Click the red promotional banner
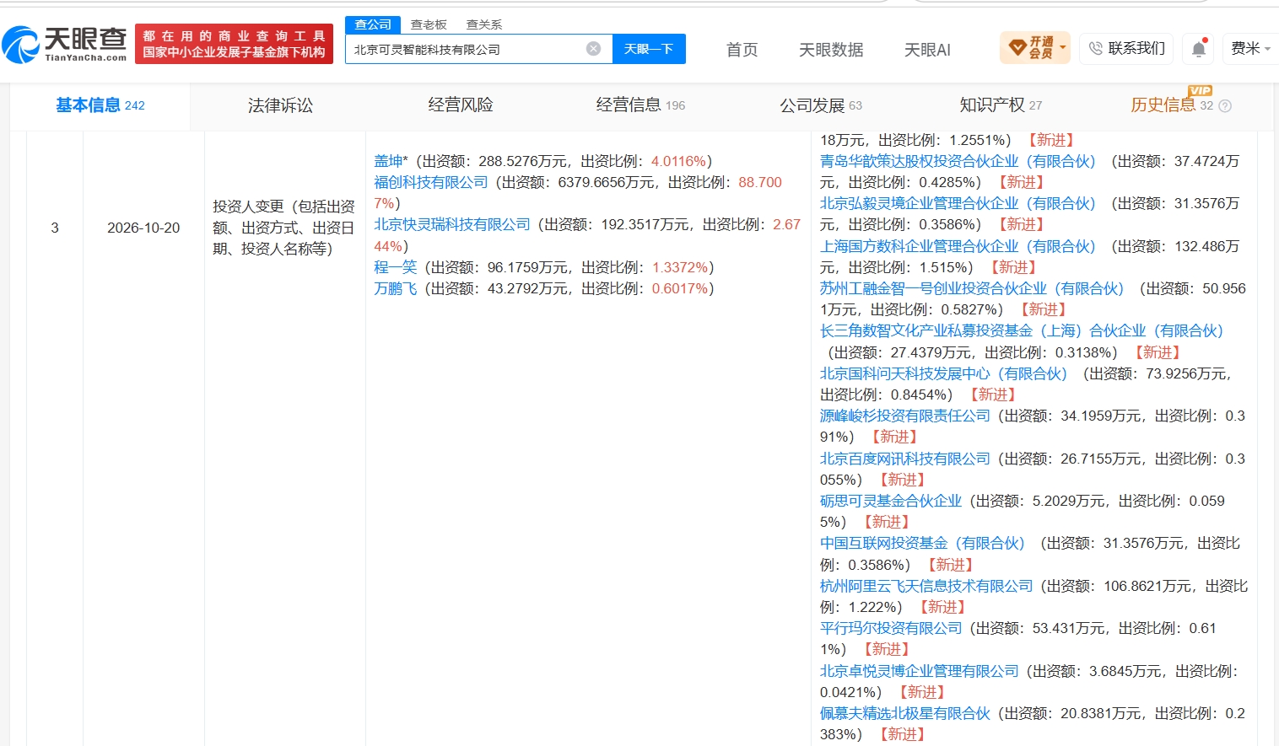Image resolution: width=1279 pixels, height=746 pixels. (x=234, y=44)
